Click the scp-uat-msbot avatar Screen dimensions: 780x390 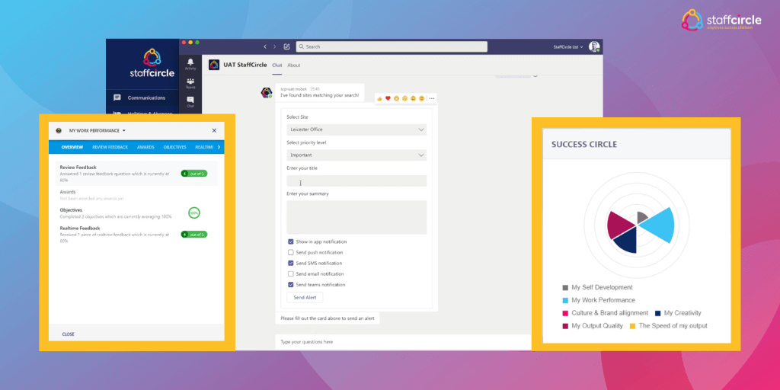pos(267,92)
